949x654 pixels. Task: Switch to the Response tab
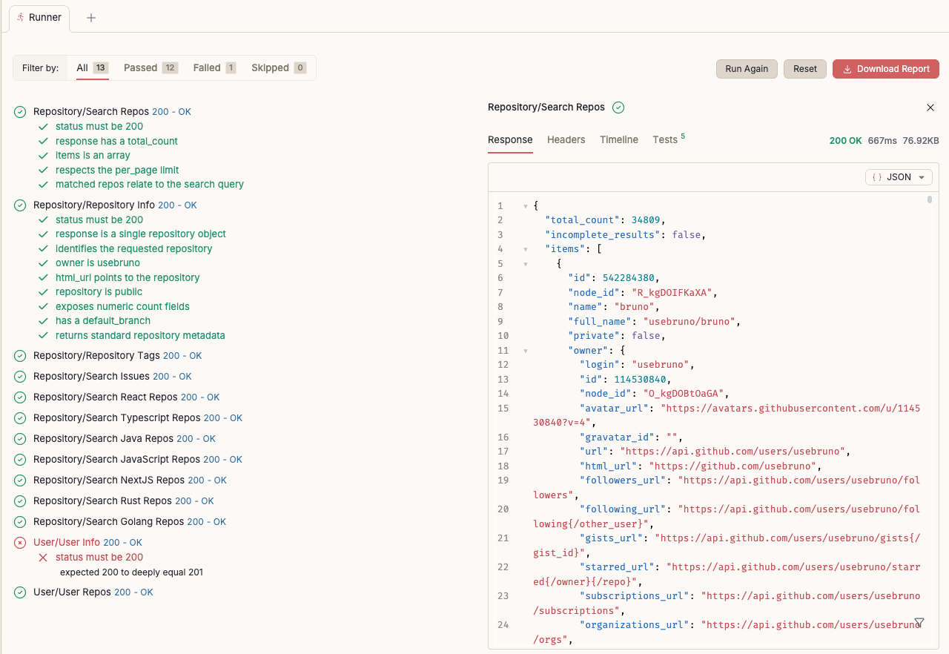coord(510,139)
